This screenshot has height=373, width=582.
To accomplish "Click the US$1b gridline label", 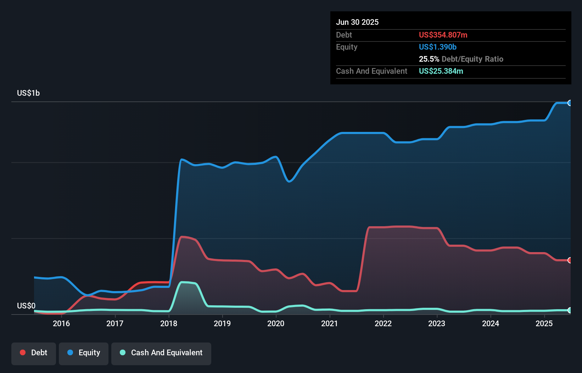I will click(x=28, y=93).
